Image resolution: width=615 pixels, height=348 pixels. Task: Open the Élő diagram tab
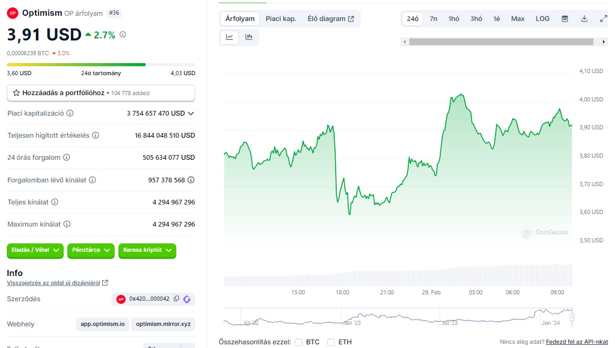(x=330, y=19)
